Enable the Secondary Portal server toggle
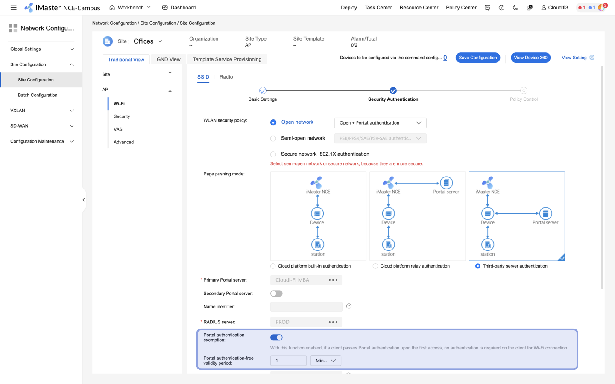615x384 pixels. click(x=276, y=294)
